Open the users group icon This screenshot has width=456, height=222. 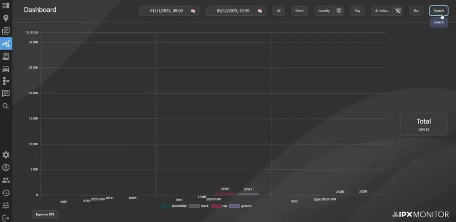click(6, 180)
